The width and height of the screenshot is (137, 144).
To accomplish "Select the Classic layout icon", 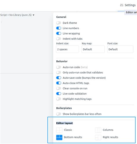I will (59, 130).
